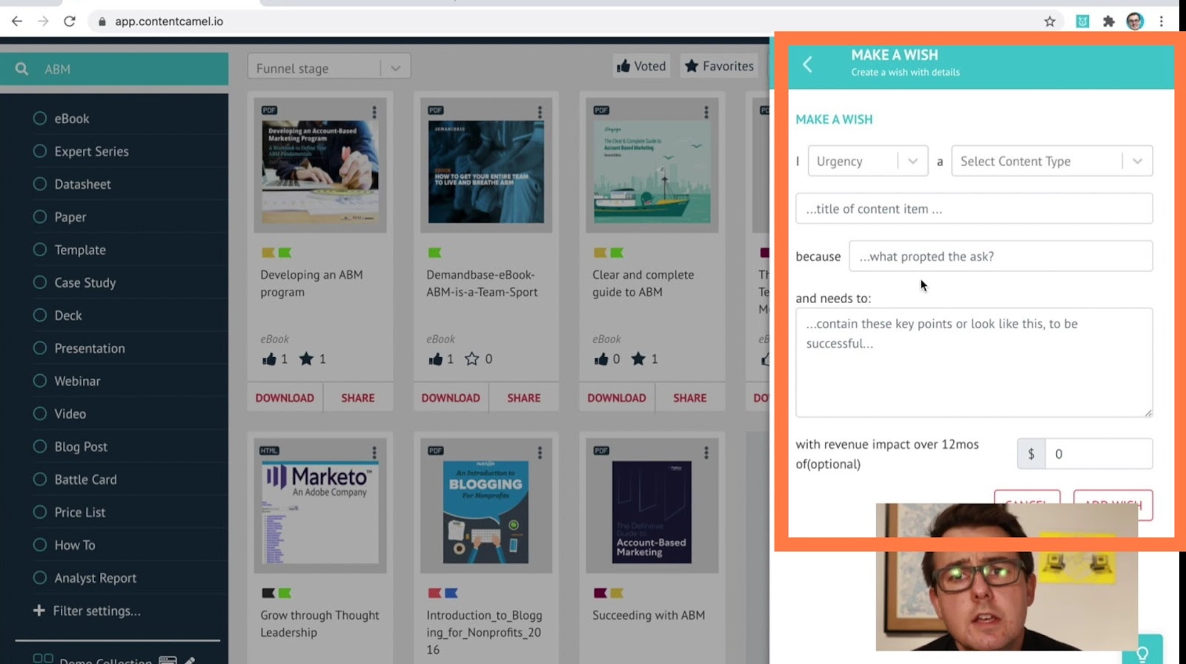Viewport: 1186px width, 664px height.
Task: Click the browser address bar URL
Action: [169, 21]
